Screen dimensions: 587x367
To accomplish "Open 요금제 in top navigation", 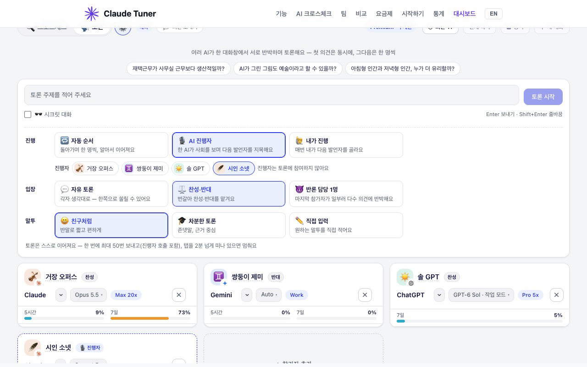I will [384, 14].
